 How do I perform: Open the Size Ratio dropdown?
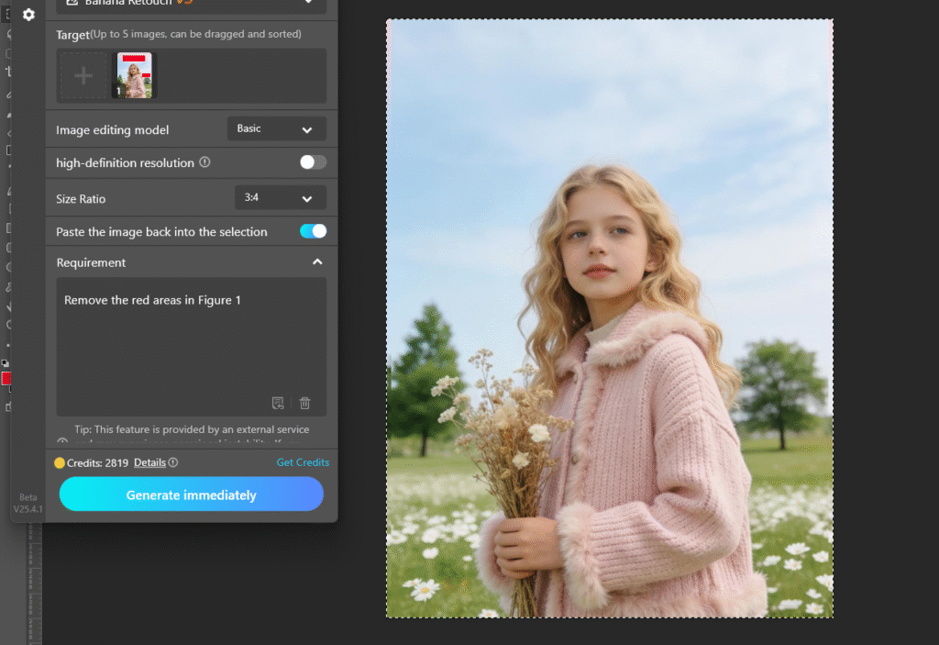click(x=280, y=197)
